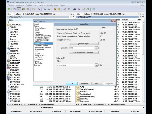Switch to brief file names view icon
This screenshot has height=114, width=152.
coord(15,9)
